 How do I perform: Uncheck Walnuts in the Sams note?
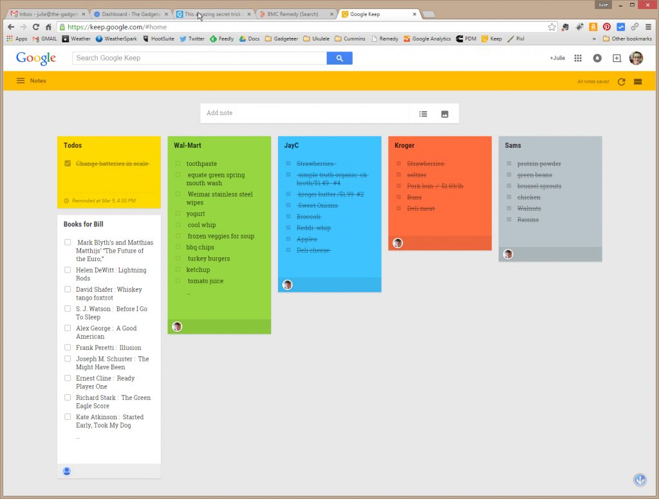click(x=509, y=208)
